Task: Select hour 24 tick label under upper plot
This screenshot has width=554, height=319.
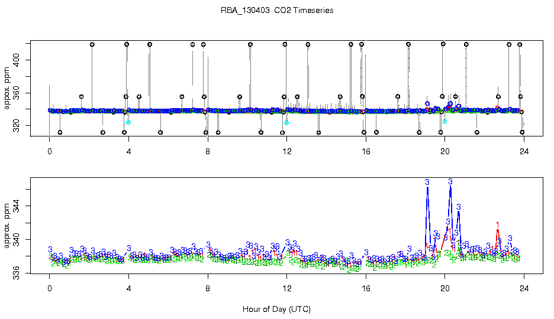Action: click(524, 151)
